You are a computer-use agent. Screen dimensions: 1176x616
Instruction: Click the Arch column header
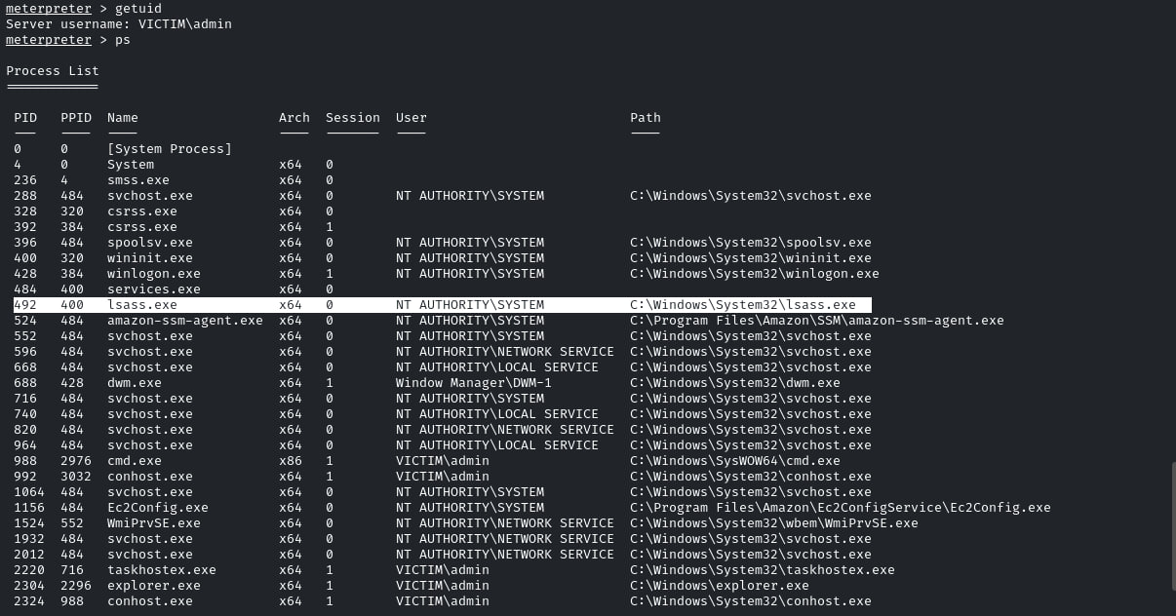(294, 118)
